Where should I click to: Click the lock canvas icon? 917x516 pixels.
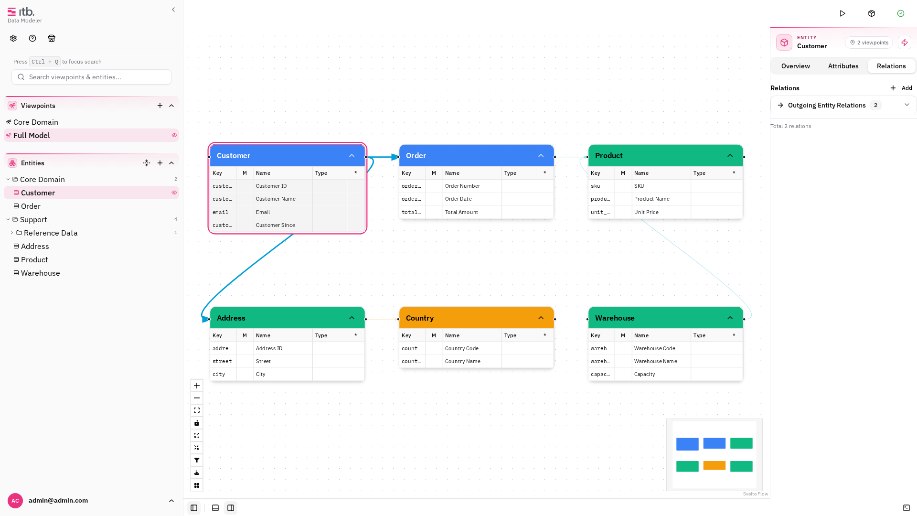[197, 423]
